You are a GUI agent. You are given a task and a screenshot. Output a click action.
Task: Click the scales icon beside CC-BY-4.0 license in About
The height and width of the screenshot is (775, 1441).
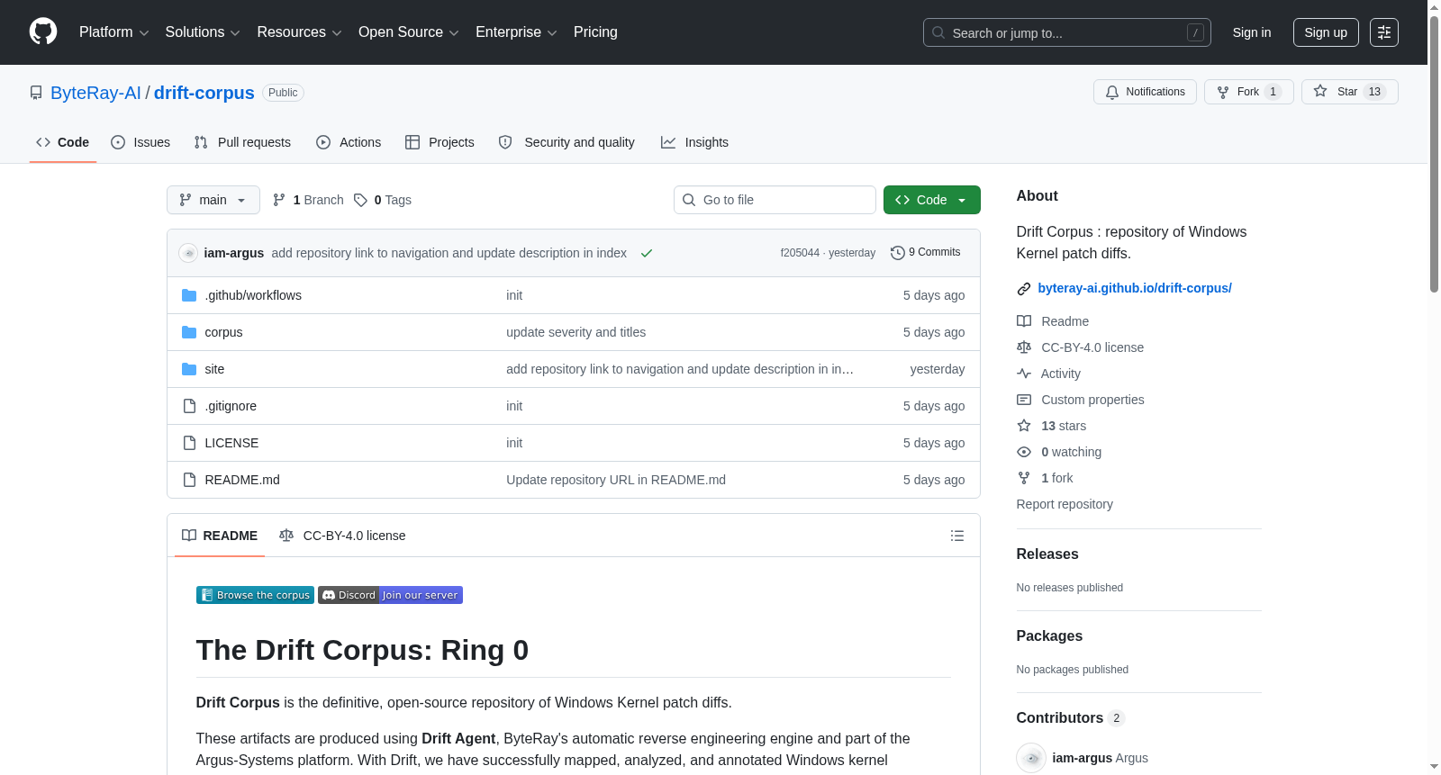(x=1024, y=347)
